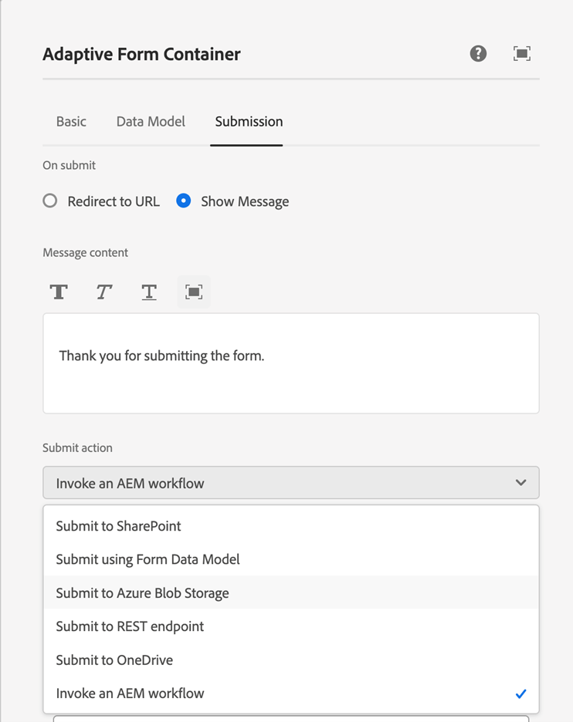This screenshot has width=573, height=722.
Task: Toggle fullscreen for the dialog header
Action: [522, 53]
